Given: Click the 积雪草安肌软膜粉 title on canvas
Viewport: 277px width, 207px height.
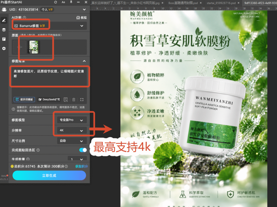Looking at the screenshot, I should pyautogui.click(x=180, y=41).
